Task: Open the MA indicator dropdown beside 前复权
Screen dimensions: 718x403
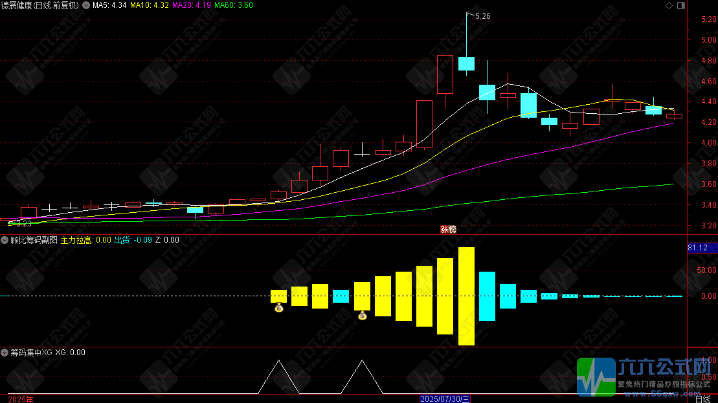Action: click(x=86, y=5)
